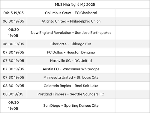
Task: Select the Charlotte - Chicago Fire row
Action: click(x=75, y=44)
